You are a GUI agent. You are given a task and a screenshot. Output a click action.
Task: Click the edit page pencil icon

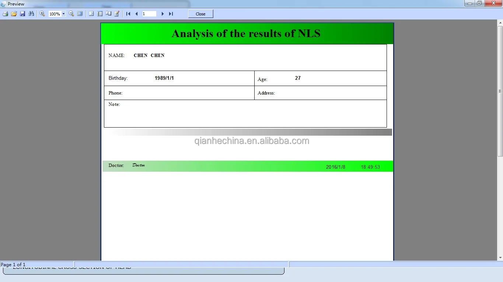click(117, 14)
